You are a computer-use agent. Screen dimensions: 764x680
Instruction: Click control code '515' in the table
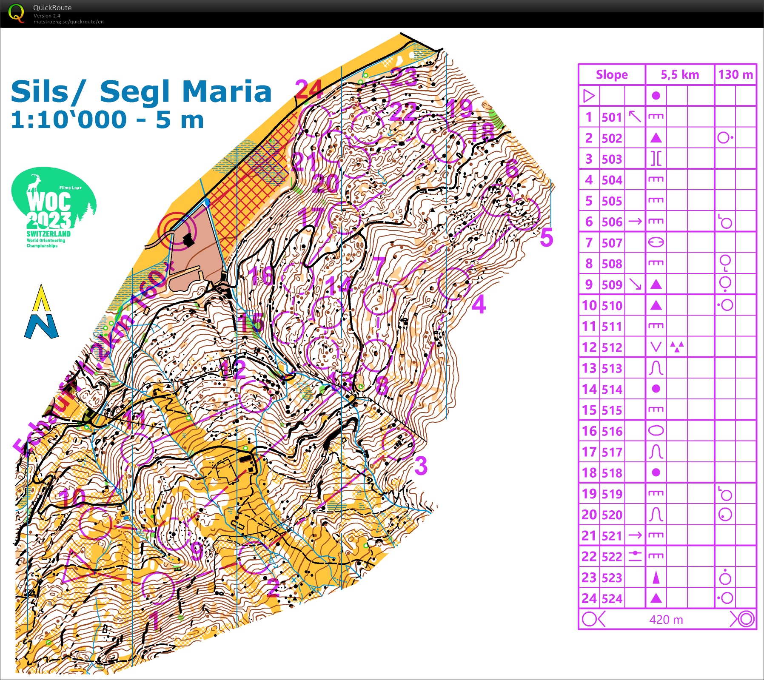click(612, 410)
